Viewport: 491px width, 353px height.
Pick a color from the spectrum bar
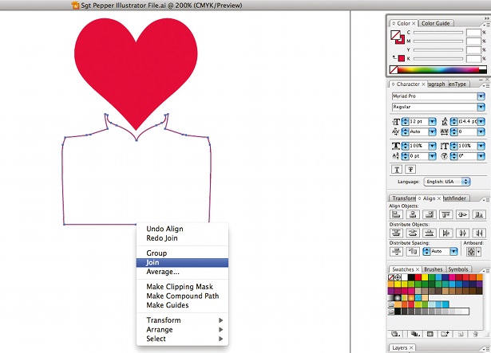(438, 69)
